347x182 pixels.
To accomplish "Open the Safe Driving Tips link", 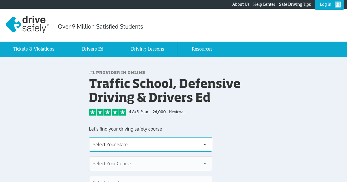I will coord(295,4).
